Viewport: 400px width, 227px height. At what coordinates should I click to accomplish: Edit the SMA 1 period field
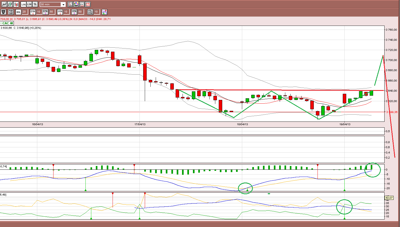click(66, 12)
